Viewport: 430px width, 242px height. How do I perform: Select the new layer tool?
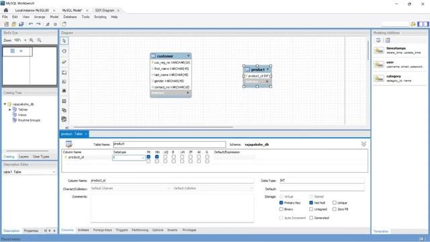coord(64,73)
